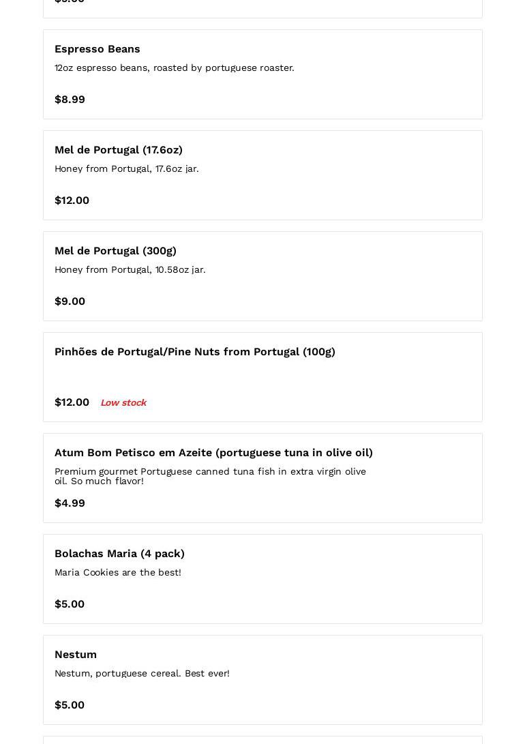Click 'Honey from Portugal, 10.58oz jar' description
This screenshot has width=525, height=744.
(130, 269)
